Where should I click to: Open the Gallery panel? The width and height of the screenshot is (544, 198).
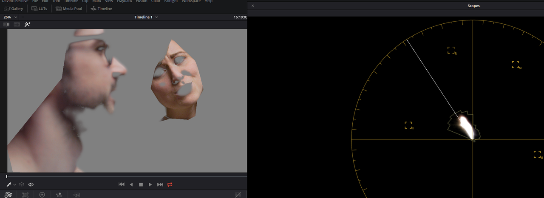click(13, 8)
